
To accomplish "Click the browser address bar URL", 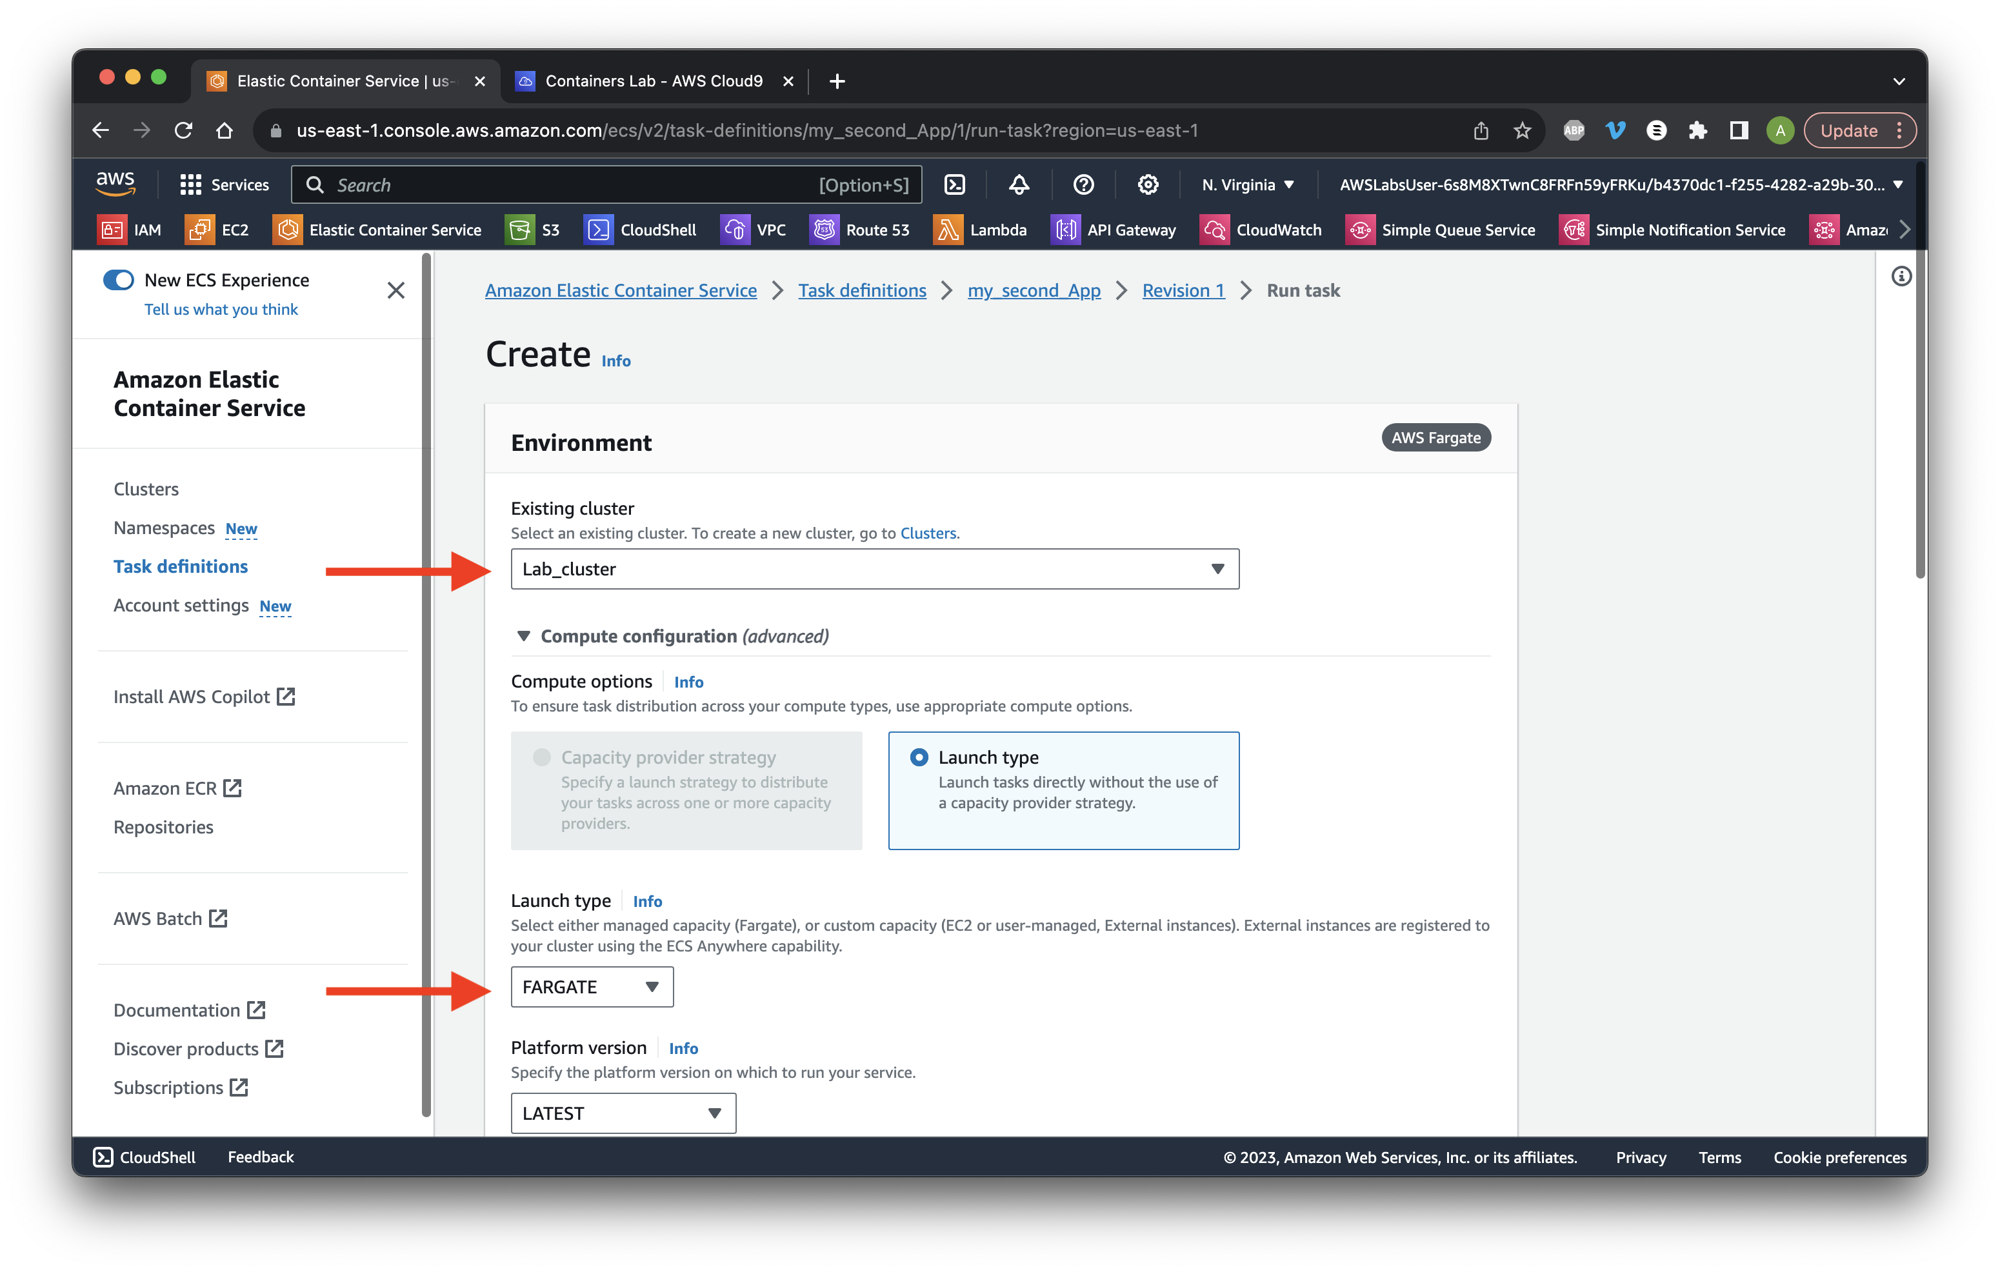I will click(x=748, y=130).
